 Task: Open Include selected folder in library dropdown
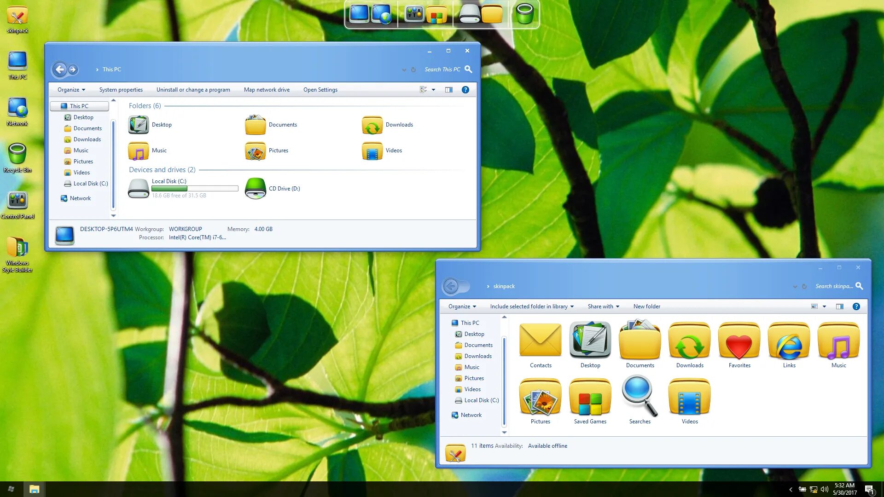coord(532,306)
